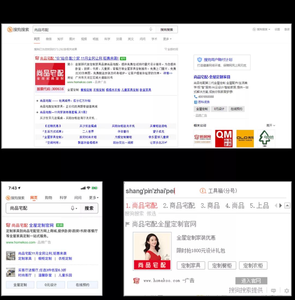
Task: Select the 问问 tab on mobile
Action: click(78, 197)
